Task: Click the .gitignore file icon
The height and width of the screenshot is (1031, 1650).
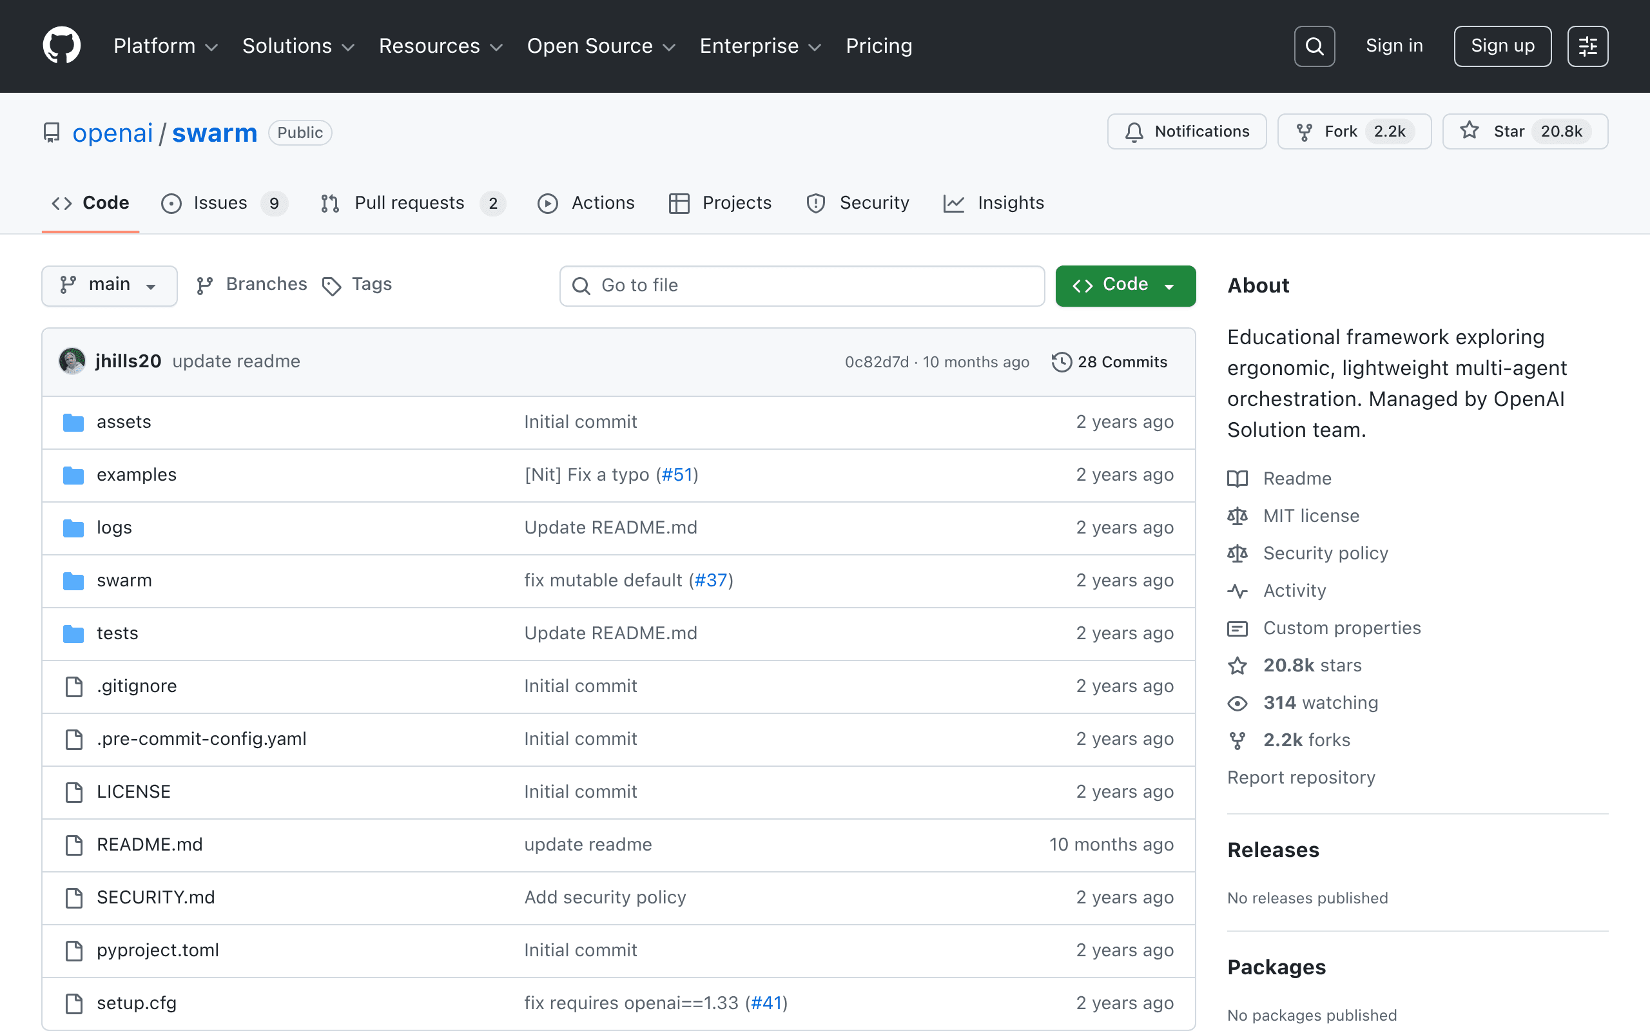Action: [73, 686]
